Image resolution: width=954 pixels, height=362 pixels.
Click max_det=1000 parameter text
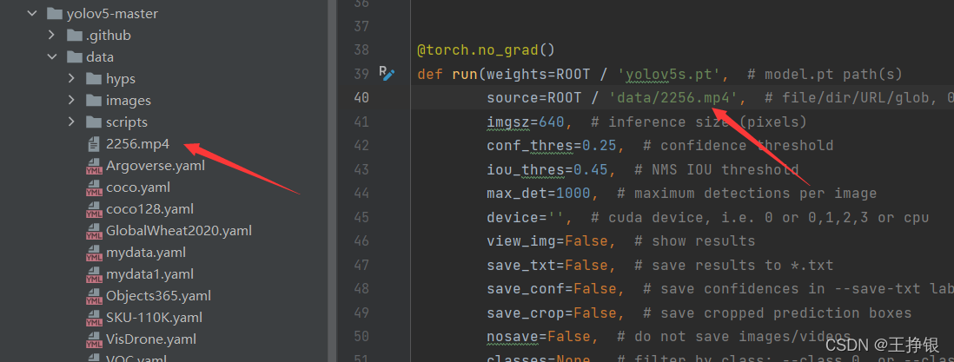(x=539, y=194)
